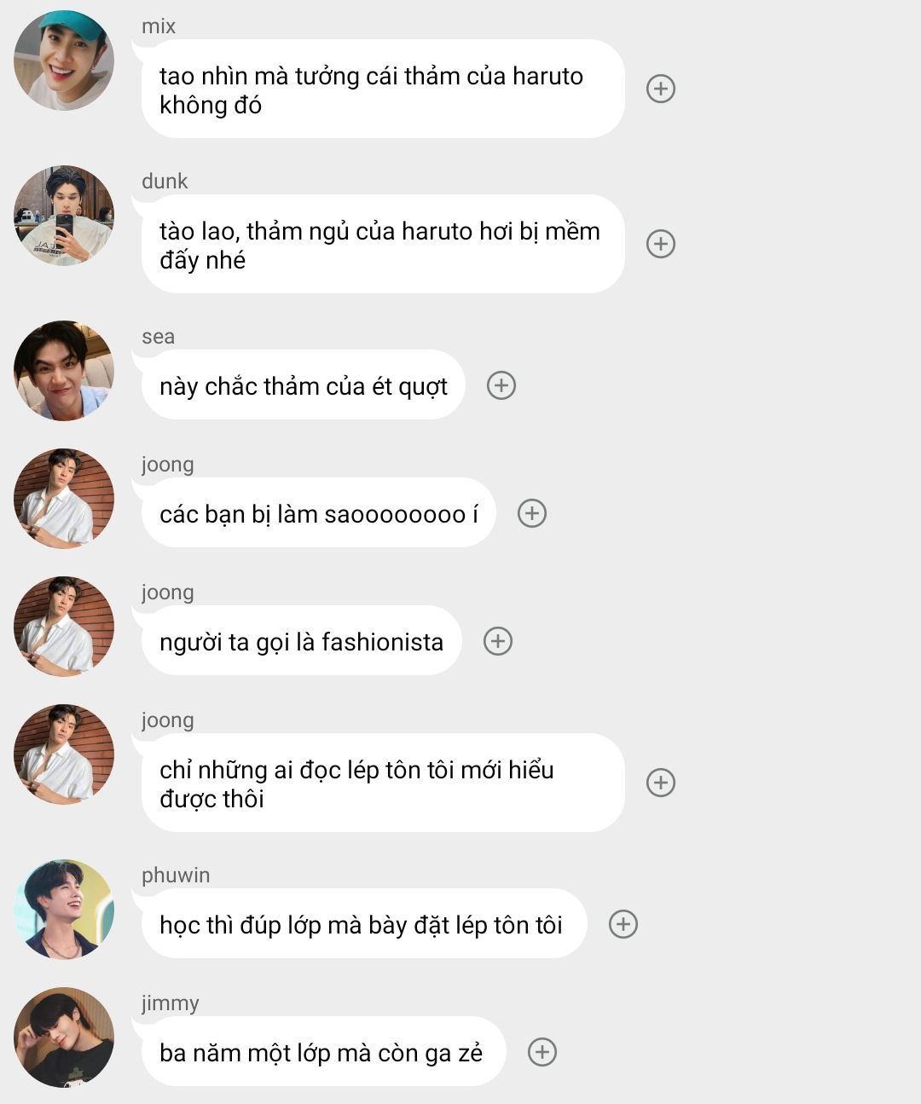Viewport: 921px width, 1104px height.
Task: Select the "học thì đúp lớp" message bubble
Action: (x=362, y=925)
